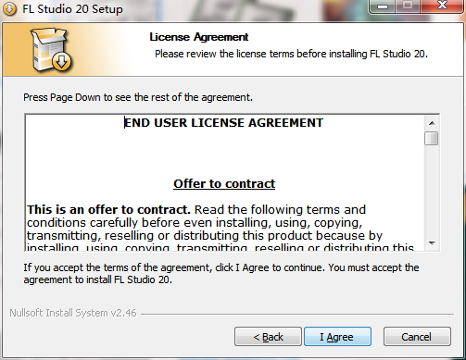This screenshot has width=466, height=360.
Task: Go back with the Back button
Action: pyautogui.click(x=268, y=337)
